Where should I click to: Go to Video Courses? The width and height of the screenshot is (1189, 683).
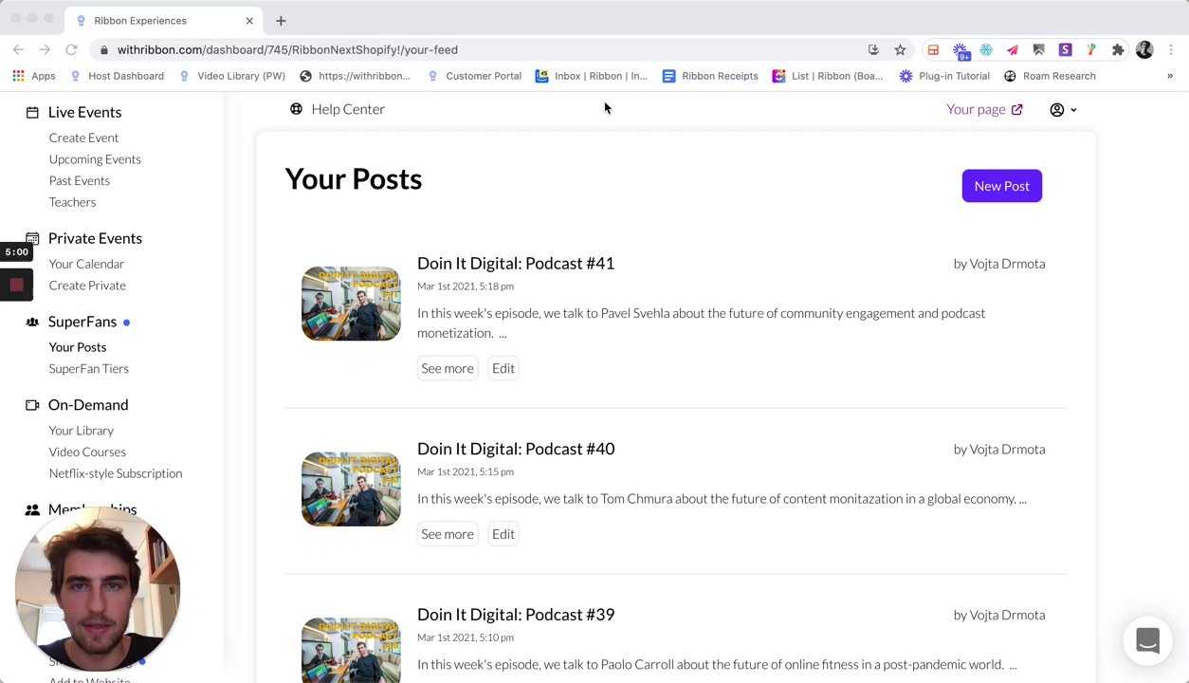(87, 452)
